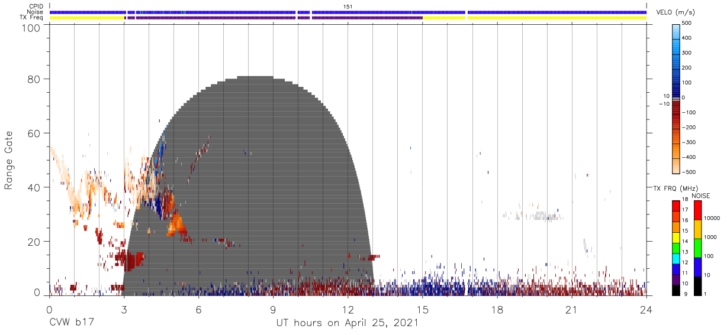The image size is (727, 335).
Task: Click the 40 tick label on the range gate axis
Action: pos(33,187)
